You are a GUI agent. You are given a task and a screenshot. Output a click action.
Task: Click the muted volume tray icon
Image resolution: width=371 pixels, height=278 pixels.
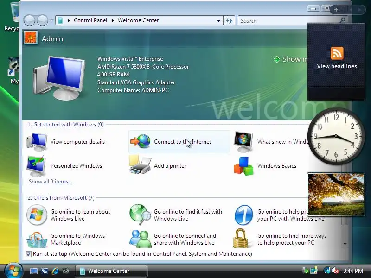click(x=335, y=271)
